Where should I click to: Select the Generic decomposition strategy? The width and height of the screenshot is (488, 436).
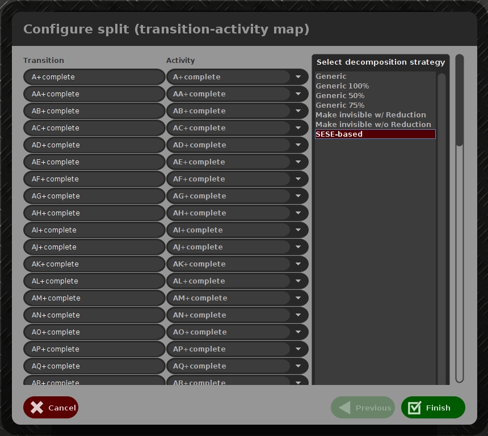[x=331, y=76]
